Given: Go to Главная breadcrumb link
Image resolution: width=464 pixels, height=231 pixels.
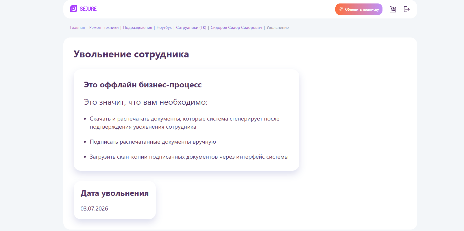Looking at the screenshot, I should point(77,28).
